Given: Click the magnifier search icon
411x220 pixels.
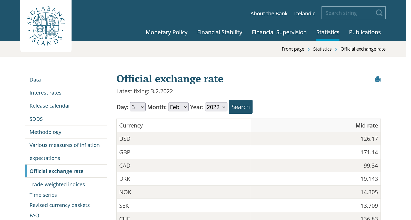Looking at the screenshot, I should tap(379, 13).
